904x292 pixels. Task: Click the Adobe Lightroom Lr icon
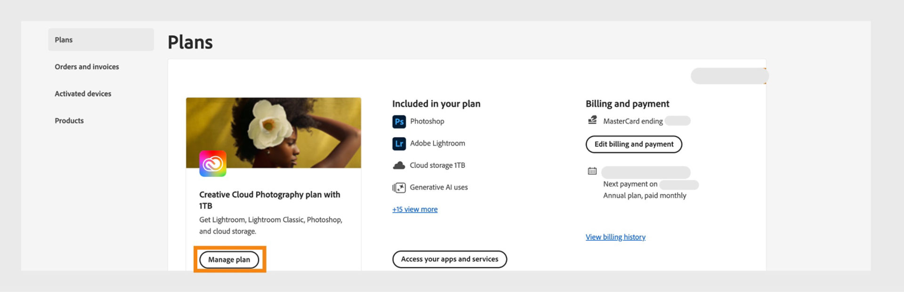click(x=399, y=143)
